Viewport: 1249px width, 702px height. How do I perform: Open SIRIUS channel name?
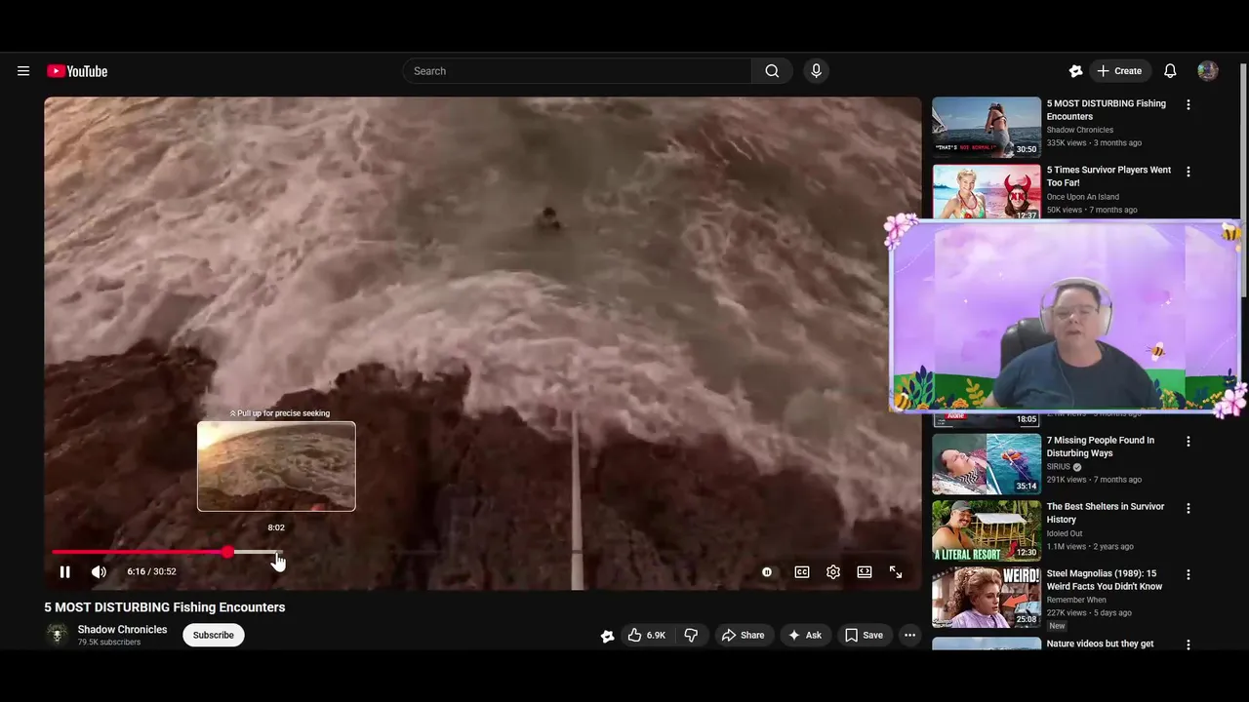(x=1059, y=467)
